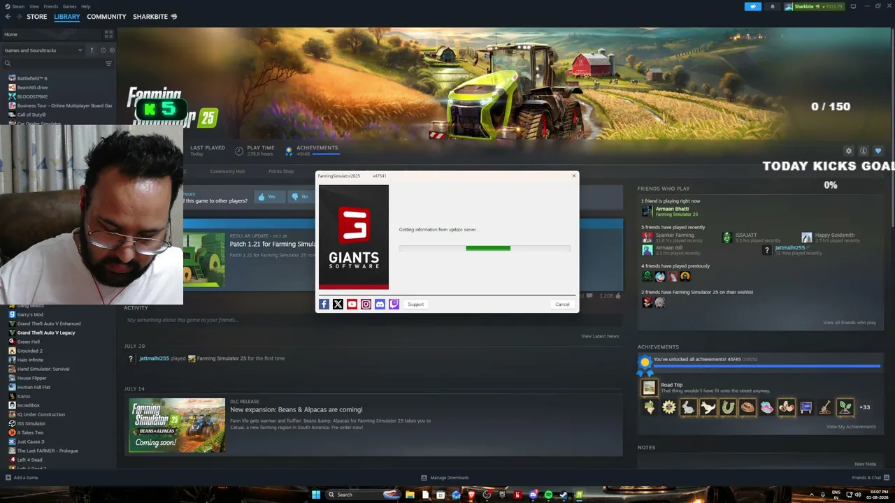
Task: Open the Friends menu
Action: pos(50,6)
